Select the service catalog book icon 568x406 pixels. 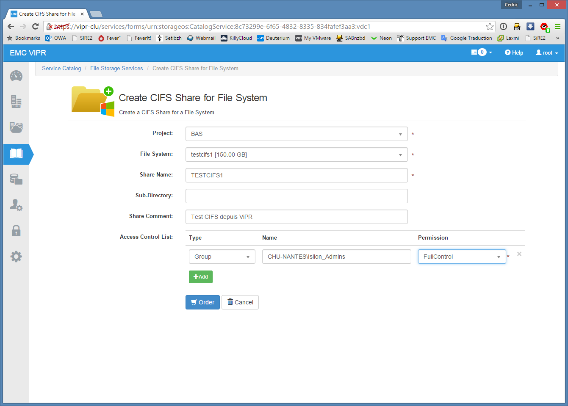[x=16, y=154]
